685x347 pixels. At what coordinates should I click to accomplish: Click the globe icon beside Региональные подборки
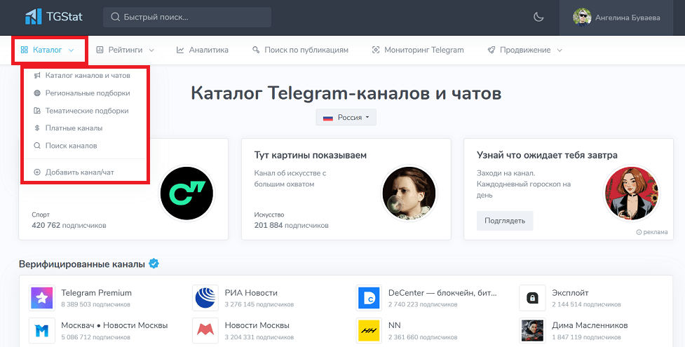pos(37,93)
